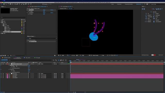Click timeline graph editor icon
165x93 pixels.
66,60
